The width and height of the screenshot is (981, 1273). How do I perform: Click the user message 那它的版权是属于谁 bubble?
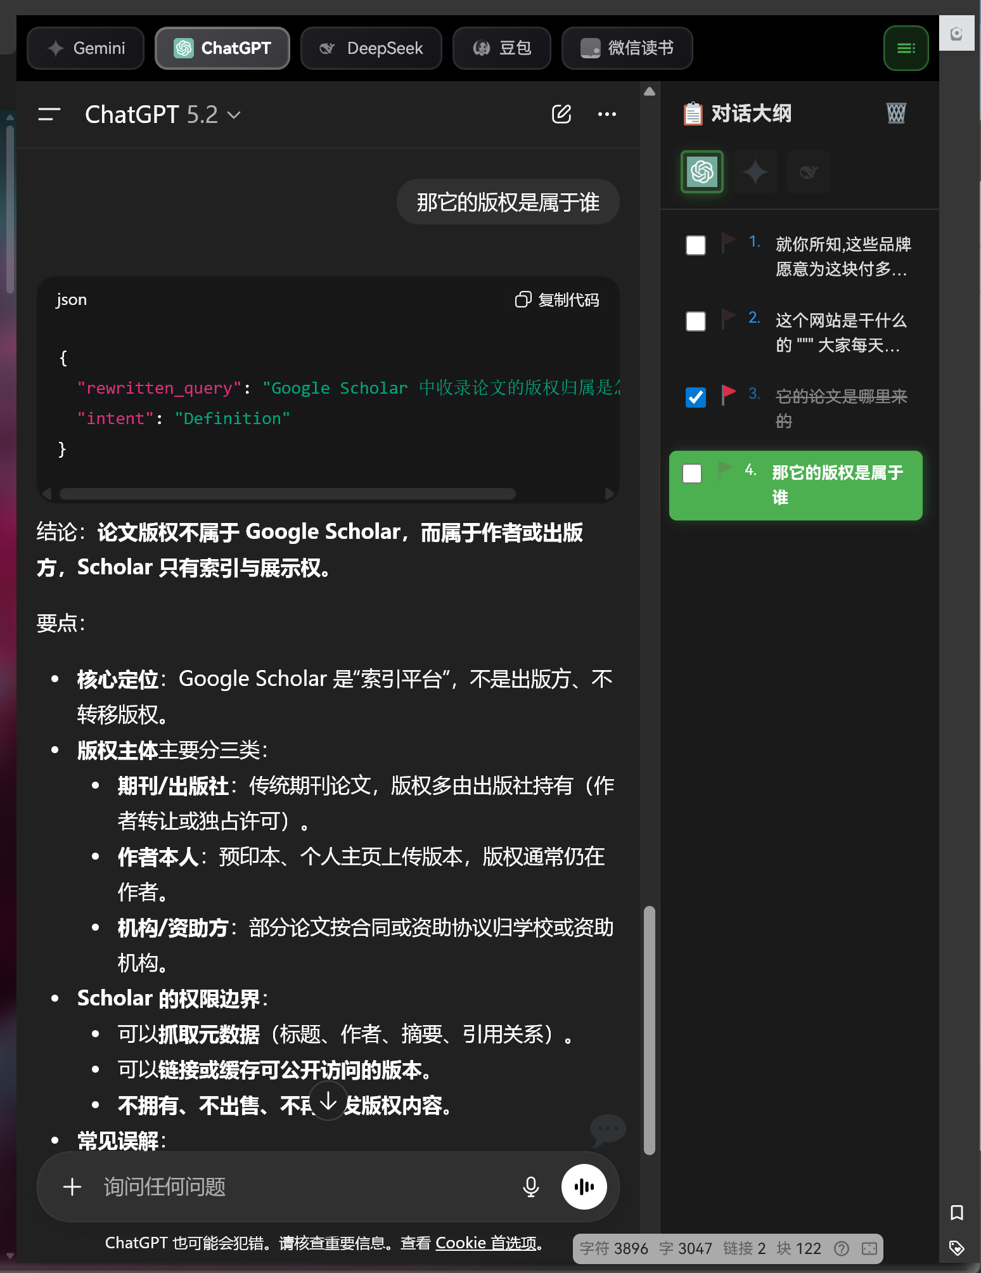pyautogui.click(x=508, y=202)
